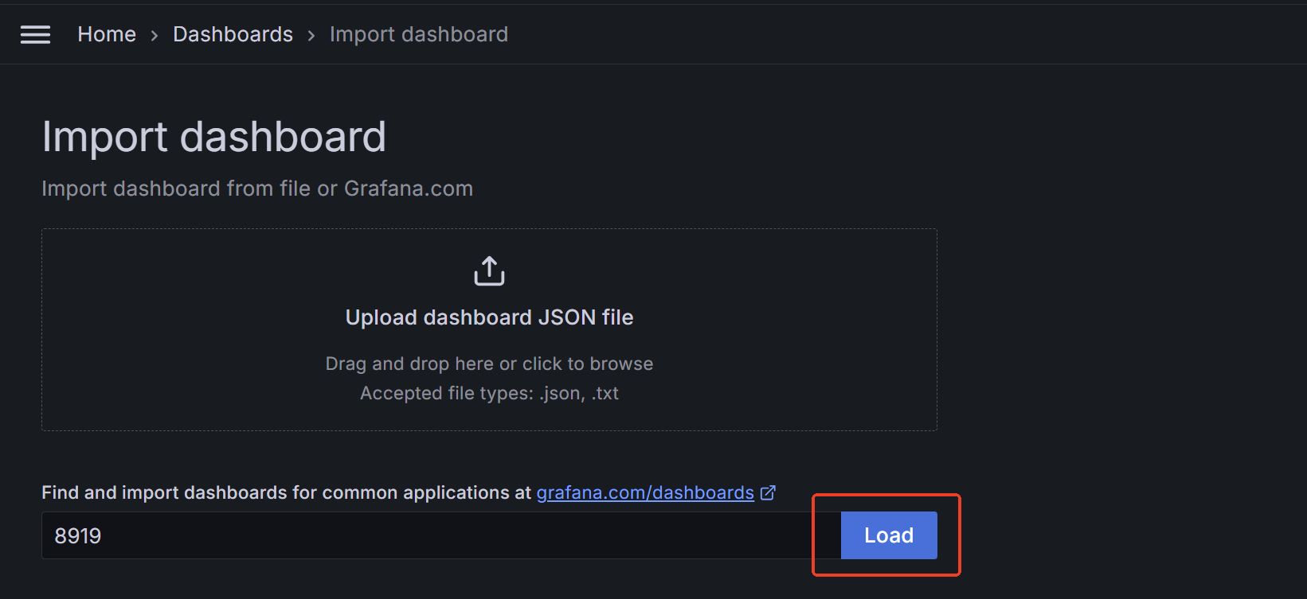The height and width of the screenshot is (599, 1307).
Task: Click the chevron separator after Dashboards
Action: (311, 35)
